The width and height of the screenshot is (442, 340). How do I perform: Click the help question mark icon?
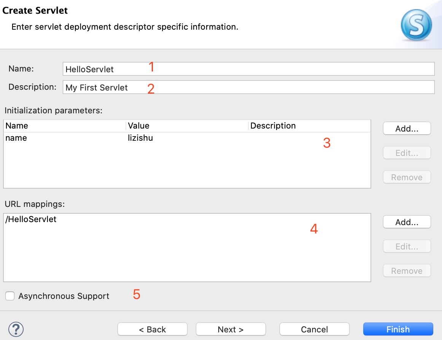click(x=16, y=329)
